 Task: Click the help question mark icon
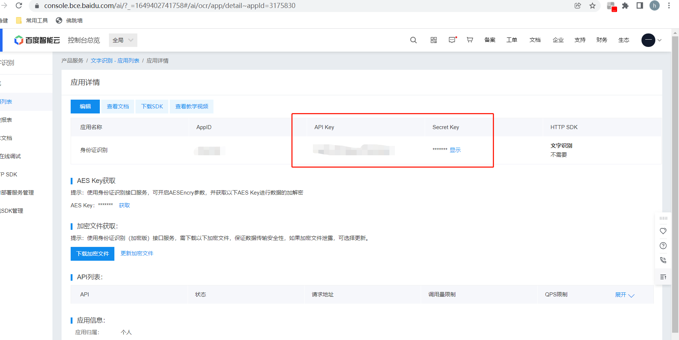click(663, 245)
